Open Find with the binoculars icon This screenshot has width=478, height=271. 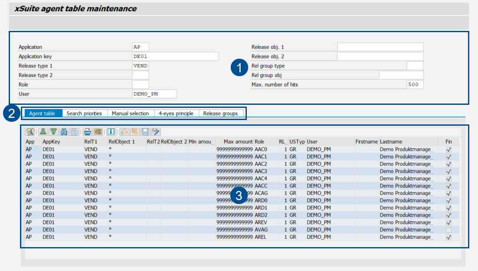pos(64,131)
